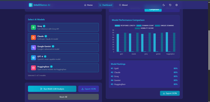
Task: Click the #2 Claude ranking row
Action: coord(144,72)
